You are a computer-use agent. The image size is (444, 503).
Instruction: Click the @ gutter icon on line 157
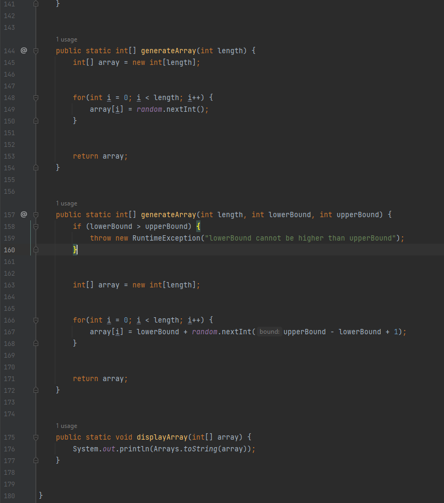point(24,215)
